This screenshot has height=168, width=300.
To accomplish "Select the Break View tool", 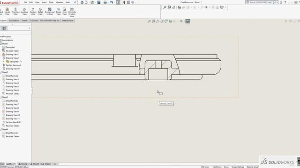I will point(59,11).
